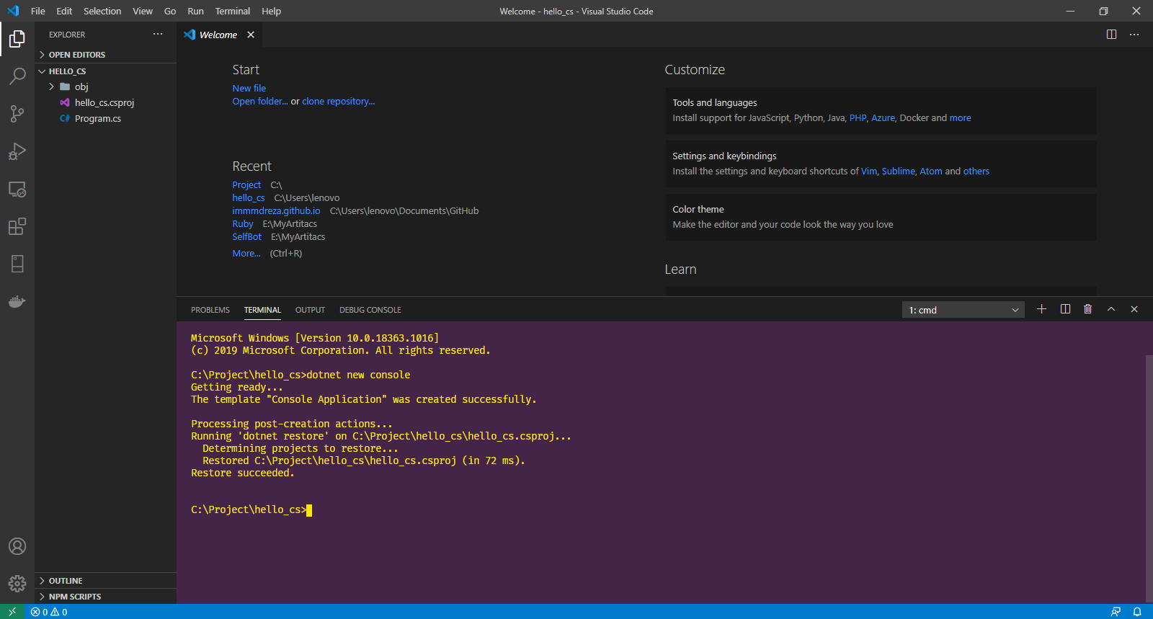Screen dimensions: 1153x619
Task: Open hello_cs.csproj file in explorer
Action: point(105,102)
